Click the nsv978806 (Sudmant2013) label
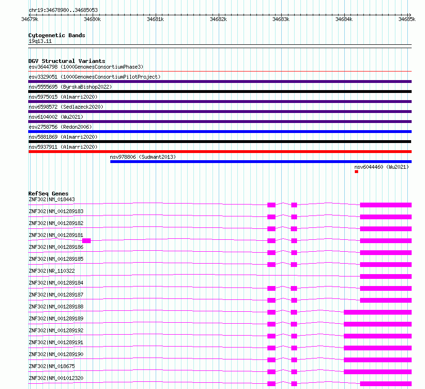Image resolution: width=425 pixels, height=389 pixels. pyautogui.click(x=143, y=157)
